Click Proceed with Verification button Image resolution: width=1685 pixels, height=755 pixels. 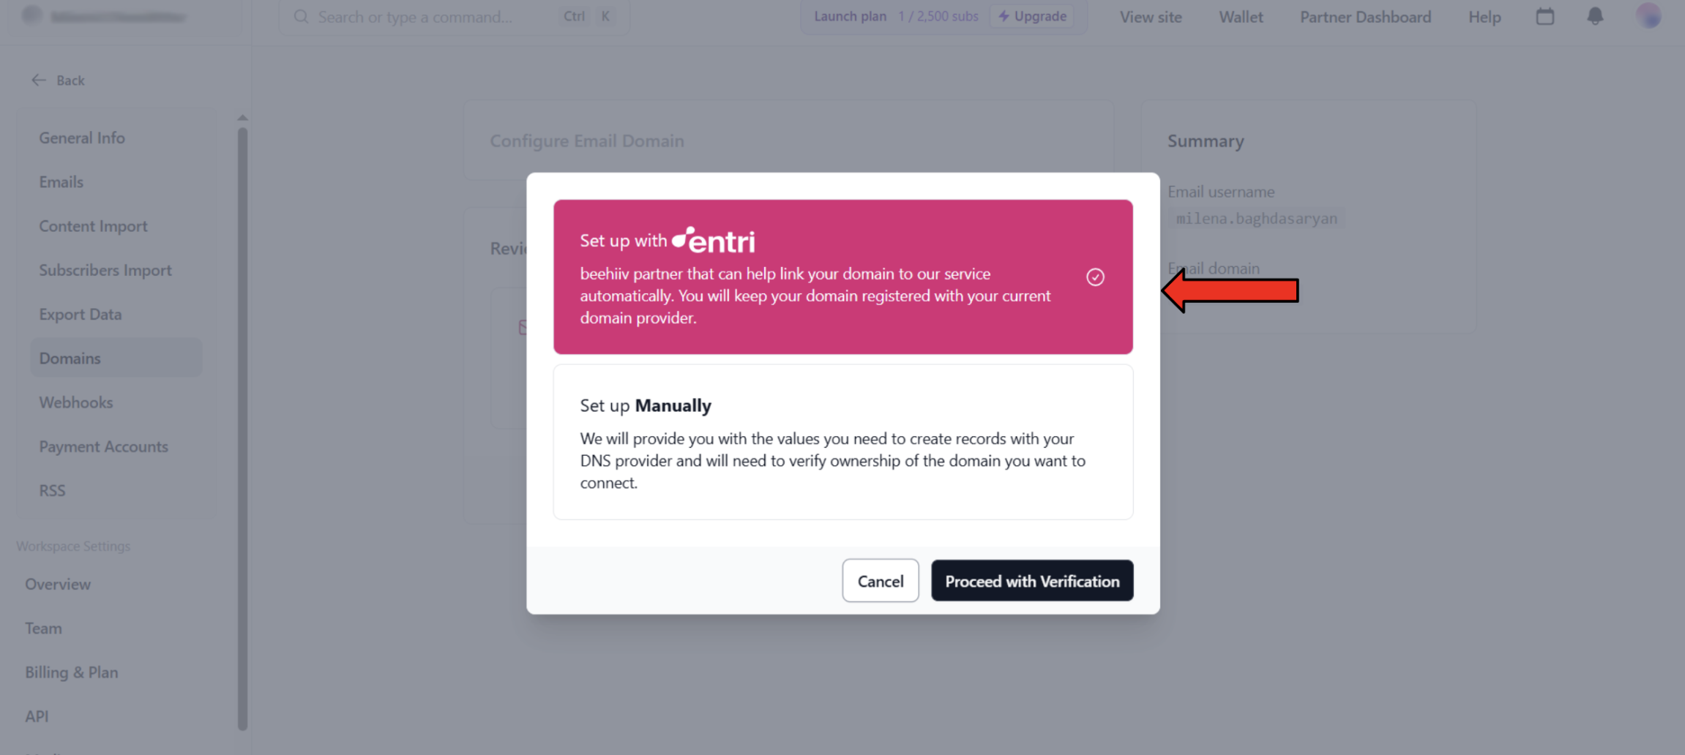(x=1032, y=581)
